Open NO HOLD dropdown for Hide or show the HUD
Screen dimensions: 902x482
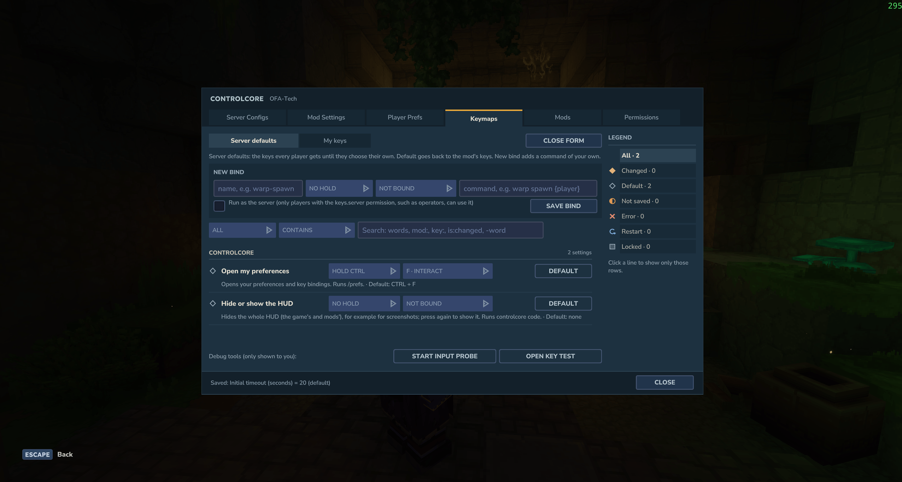coord(364,304)
